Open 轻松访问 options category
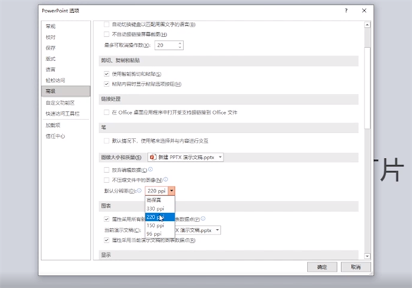 coord(66,80)
